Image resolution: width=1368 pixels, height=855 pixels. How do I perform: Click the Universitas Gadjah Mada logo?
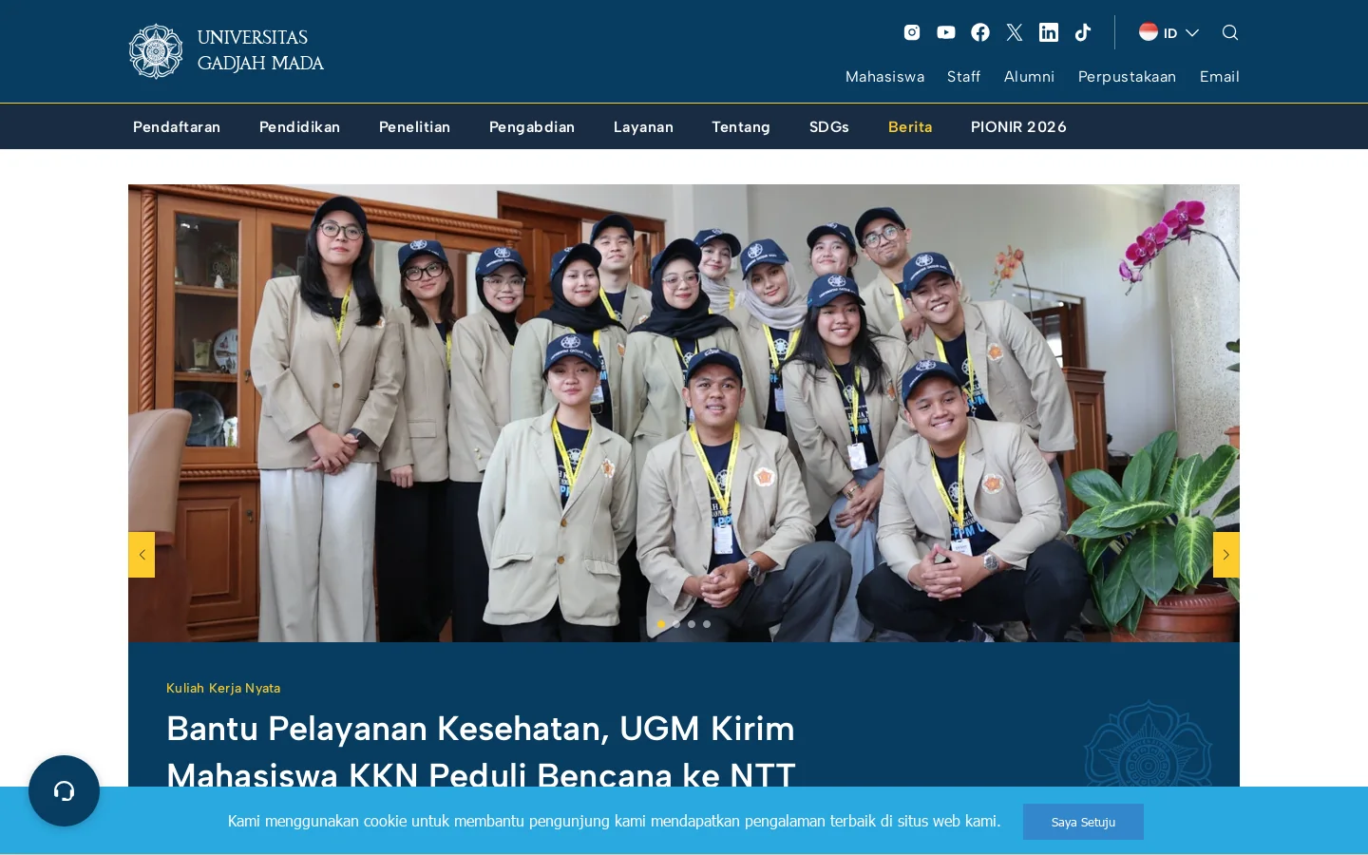point(227,51)
